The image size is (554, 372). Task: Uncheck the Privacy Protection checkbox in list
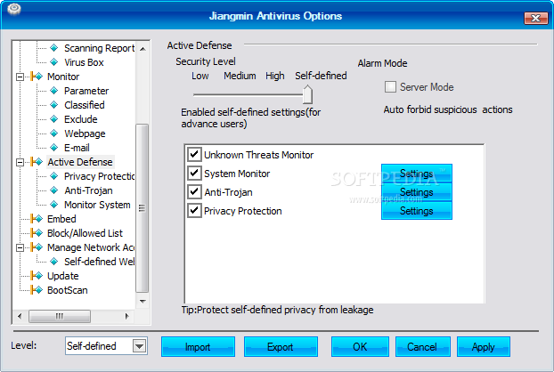point(194,210)
